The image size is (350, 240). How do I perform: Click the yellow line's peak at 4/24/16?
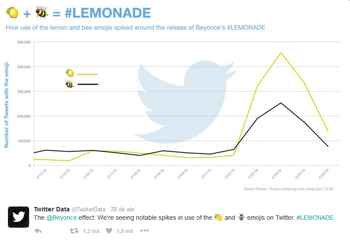[x=281, y=53]
